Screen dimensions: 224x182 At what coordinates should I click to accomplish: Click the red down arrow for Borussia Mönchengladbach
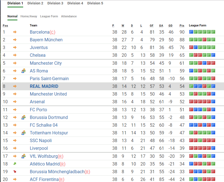click(x=15, y=172)
